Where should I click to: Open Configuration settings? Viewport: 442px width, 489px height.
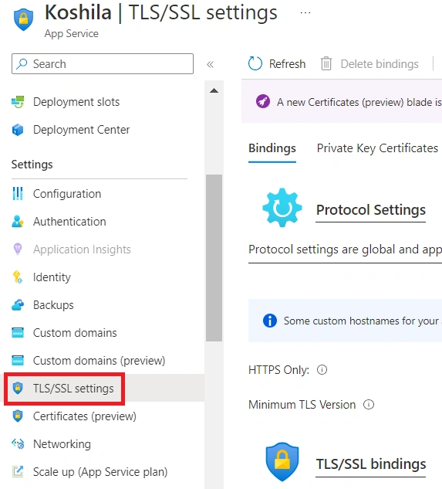point(67,194)
